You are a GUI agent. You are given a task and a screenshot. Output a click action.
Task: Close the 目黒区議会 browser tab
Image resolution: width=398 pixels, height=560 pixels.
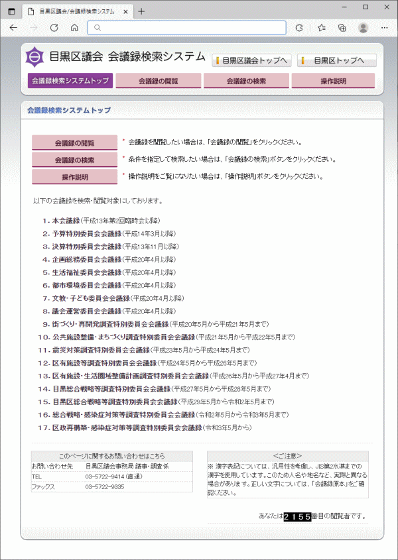[125, 12]
